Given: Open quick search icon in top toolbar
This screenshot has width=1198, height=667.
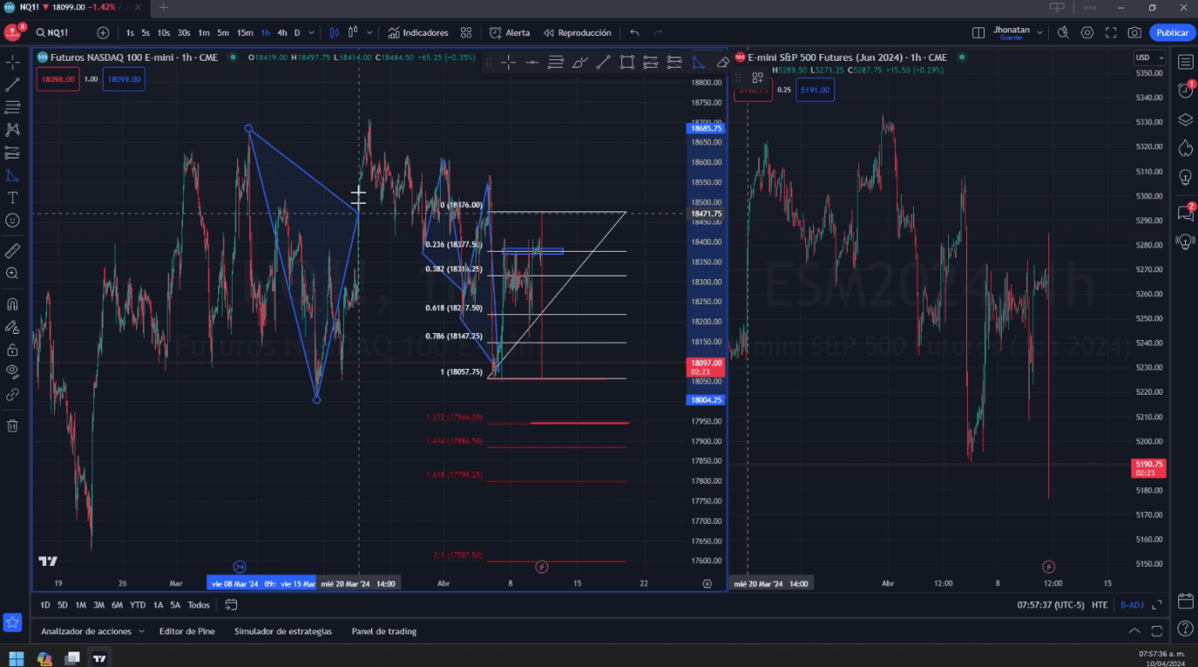Looking at the screenshot, I should coord(1063,33).
